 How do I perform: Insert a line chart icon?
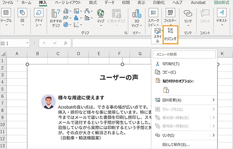pyautogui.click(x=66, y=18)
